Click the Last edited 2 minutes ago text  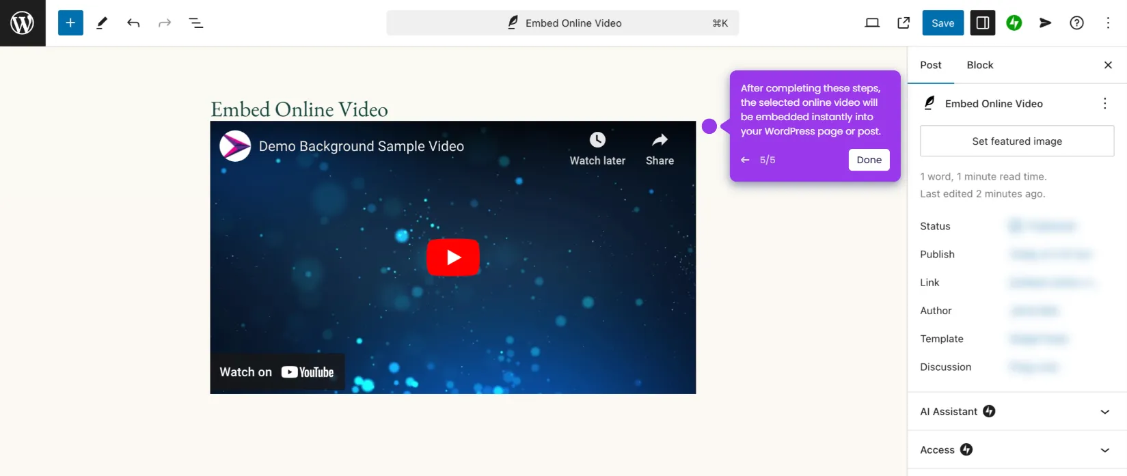tap(982, 194)
